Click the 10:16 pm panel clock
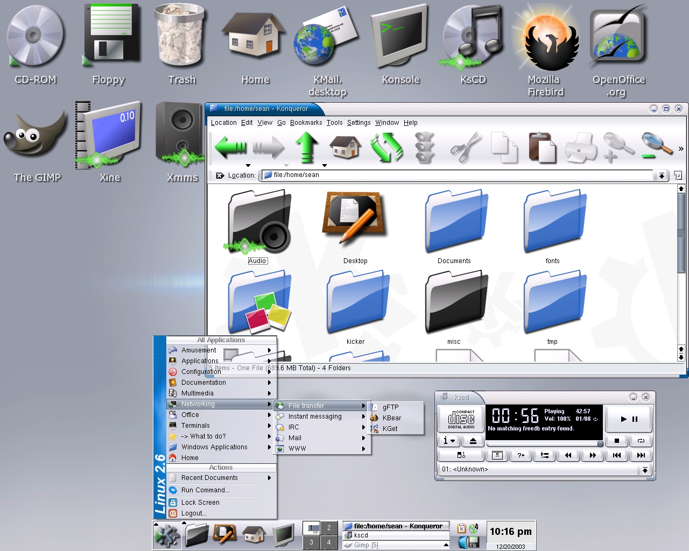689x551 pixels. click(510, 532)
